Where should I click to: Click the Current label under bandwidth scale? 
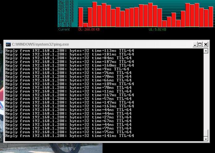point(64,30)
